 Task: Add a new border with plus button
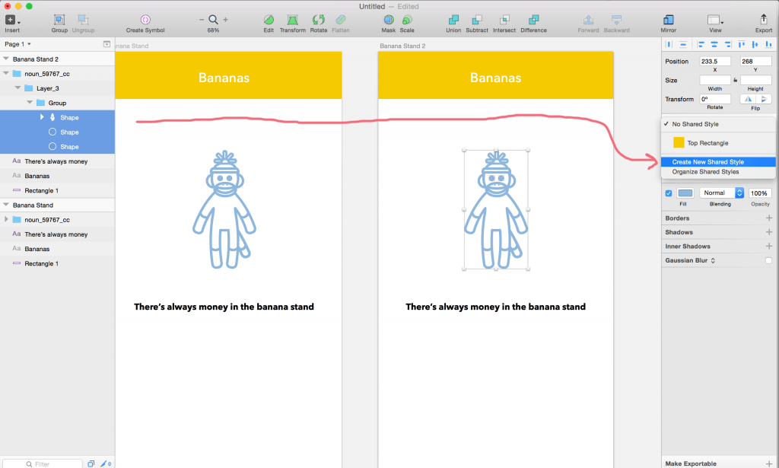[768, 218]
